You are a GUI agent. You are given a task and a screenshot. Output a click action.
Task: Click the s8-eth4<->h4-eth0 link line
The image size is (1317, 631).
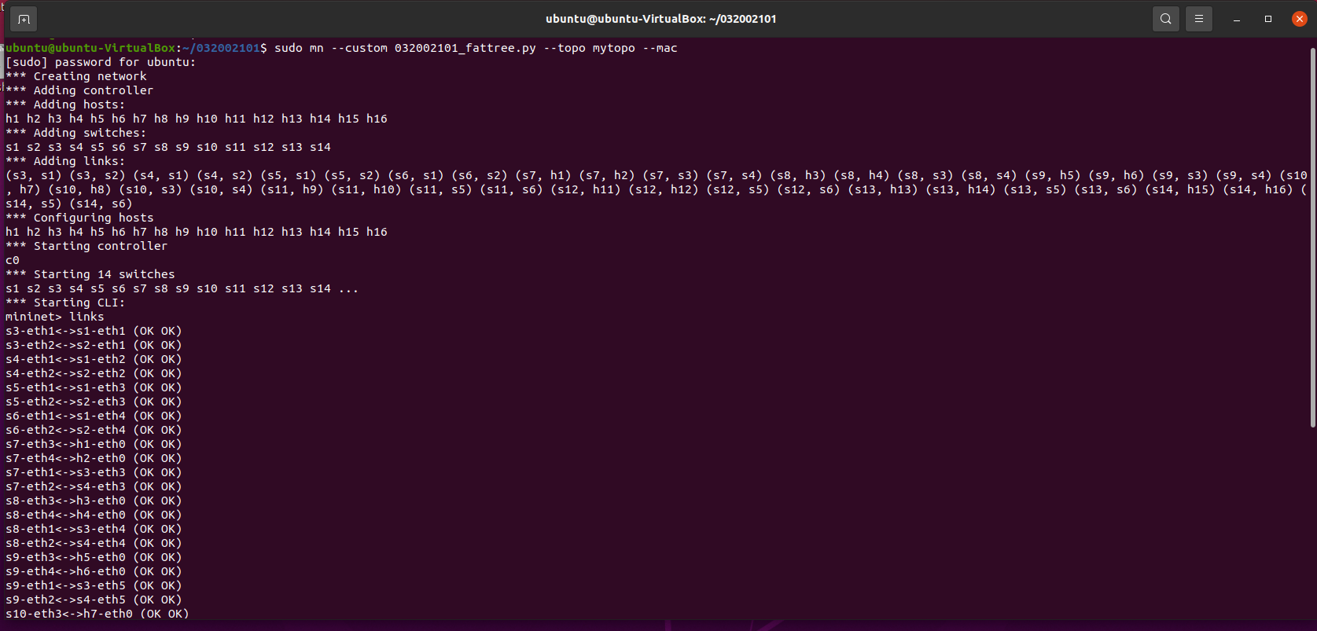[x=94, y=515]
